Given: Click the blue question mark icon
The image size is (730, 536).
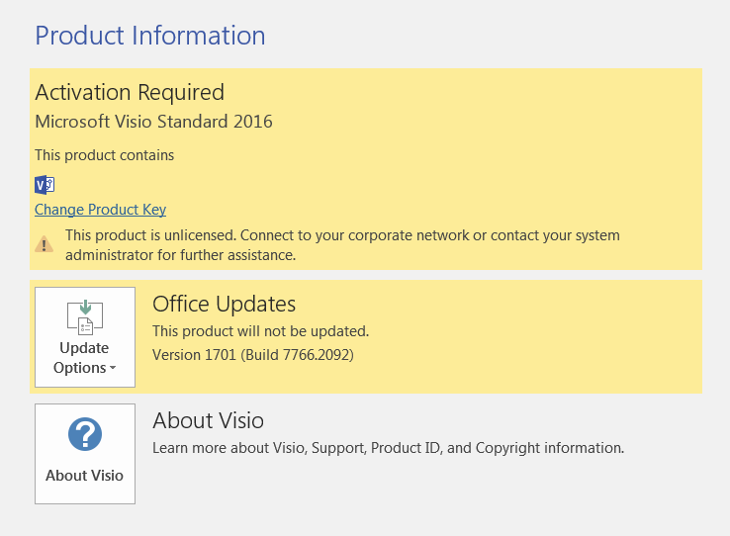Looking at the screenshot, I should tap(84, 435).
